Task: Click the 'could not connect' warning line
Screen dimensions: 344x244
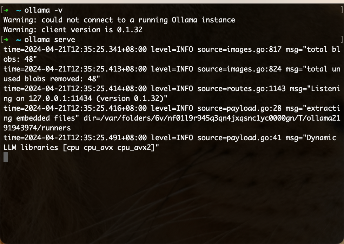Action: 119,20
